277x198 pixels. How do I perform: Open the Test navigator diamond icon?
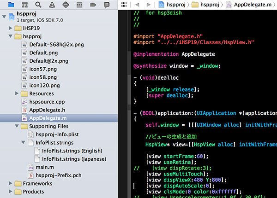[x=66, y=5]
